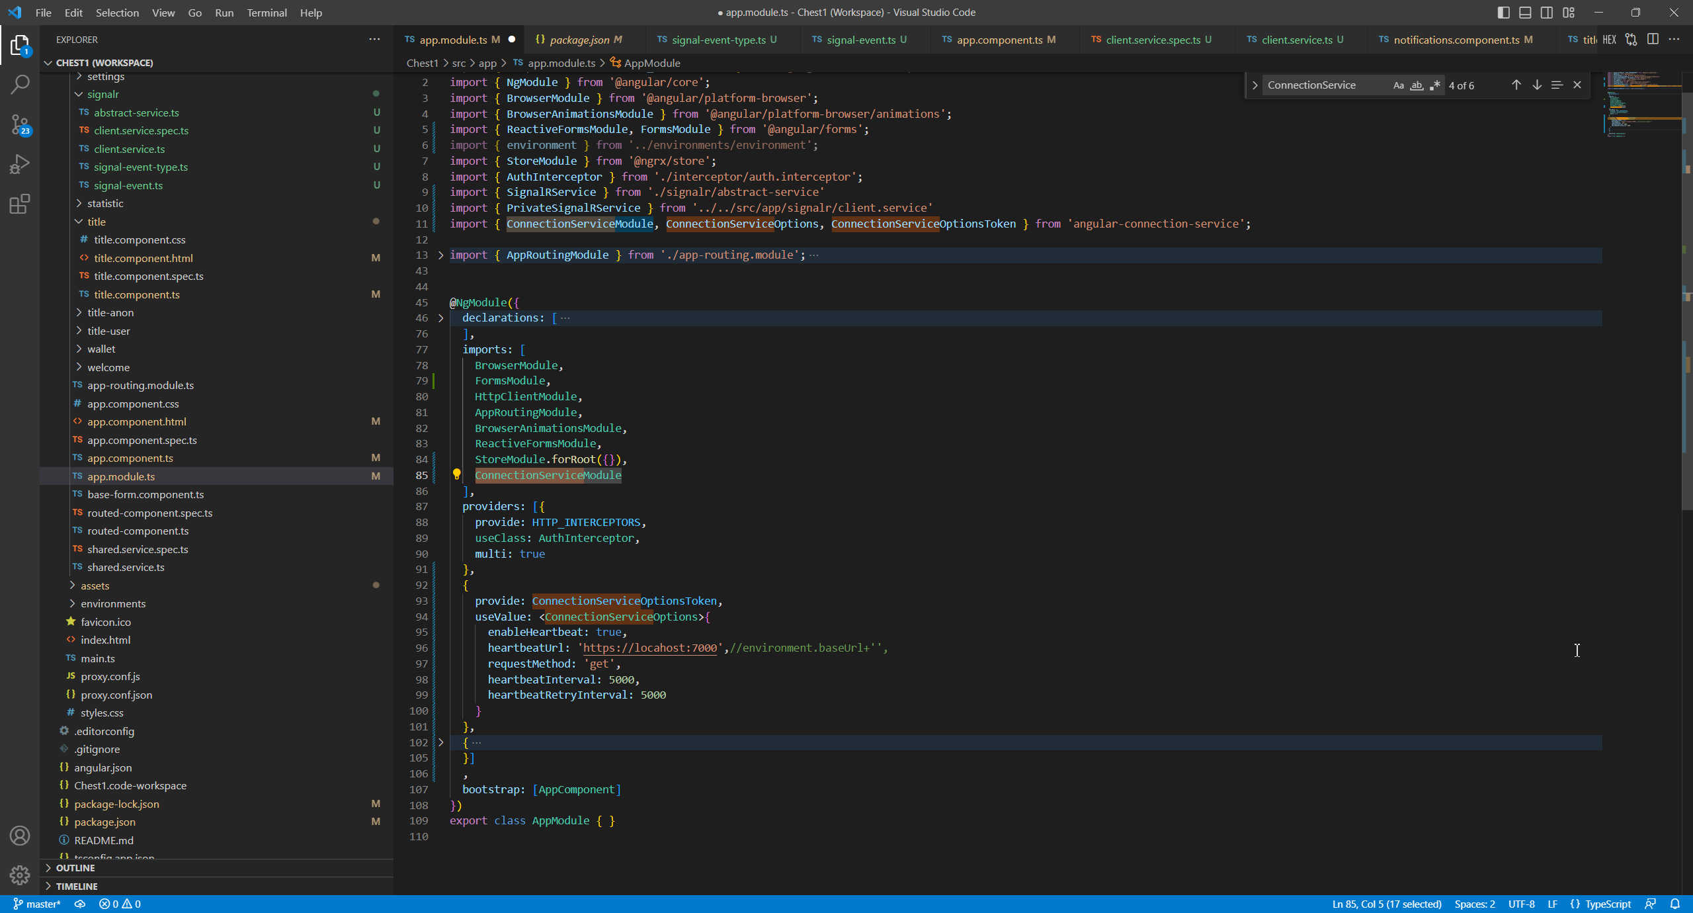Image resolution: width=1693 pixels, height=913 pixels.
Task: Toggle Match Whole Word in find widget
Action: pos(1416,85)
